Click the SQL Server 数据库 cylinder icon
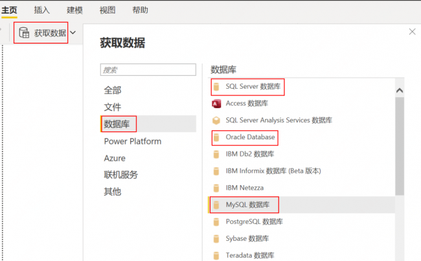The image size is (421, 261). coord(216,87)
